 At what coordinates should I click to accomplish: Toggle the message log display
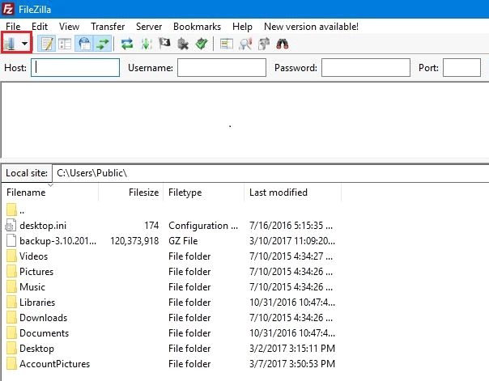[47, 44]
